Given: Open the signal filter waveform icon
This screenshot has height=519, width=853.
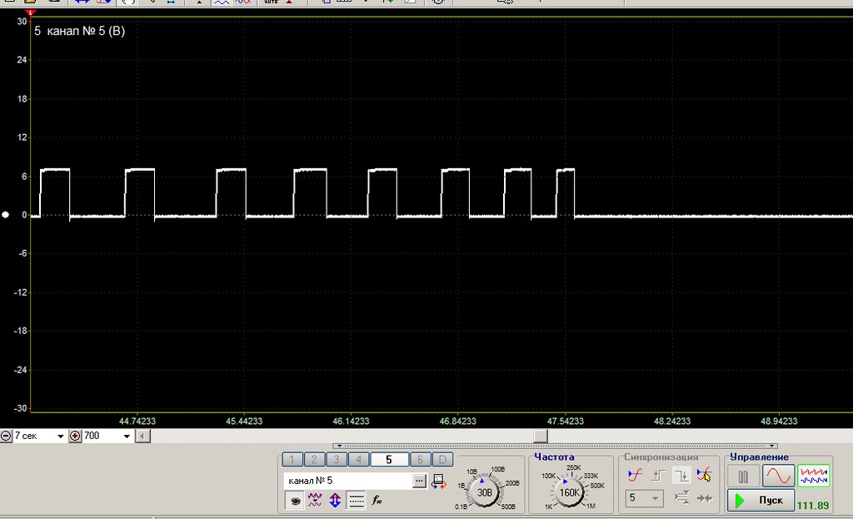Looking at the screenshot, I should 315,501.
